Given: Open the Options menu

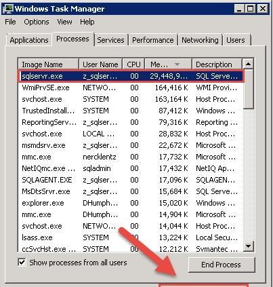Looking at the screenshot, I should click(37, 22).
